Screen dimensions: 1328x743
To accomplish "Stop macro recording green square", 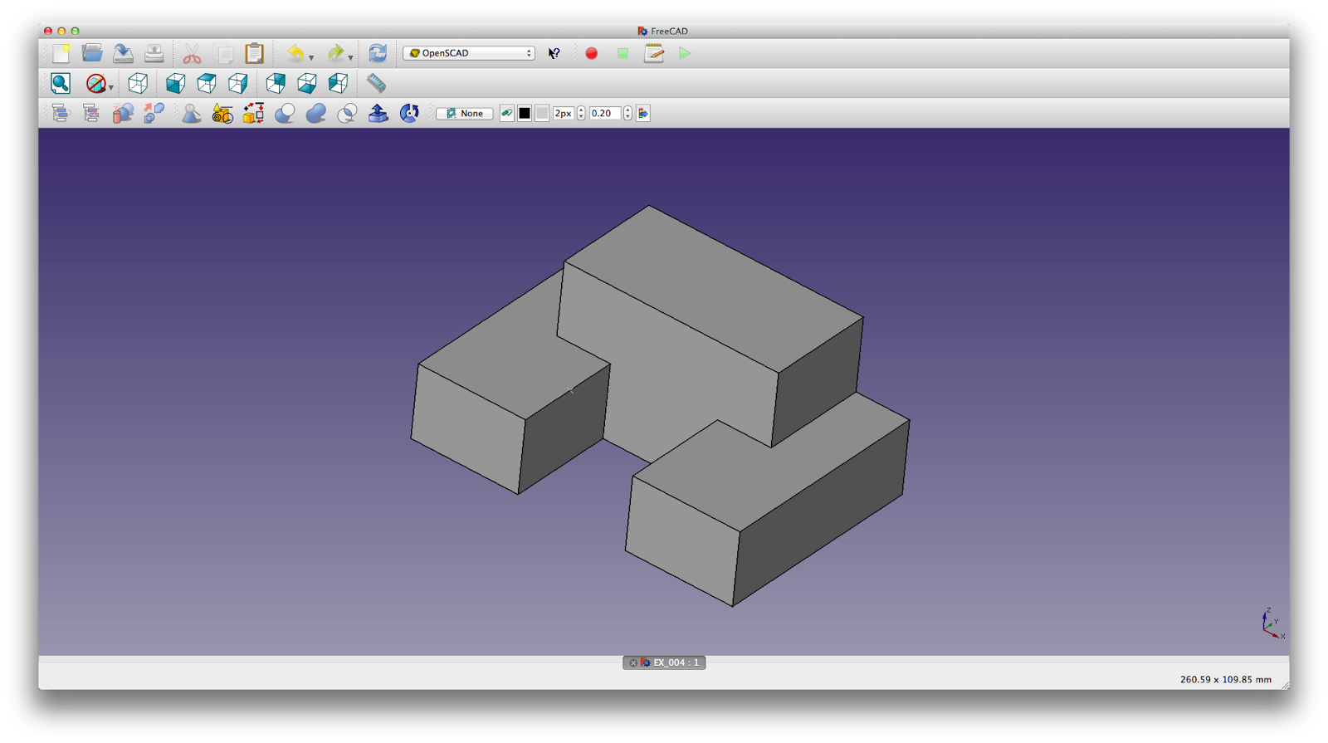I will [x=622, y=54].
